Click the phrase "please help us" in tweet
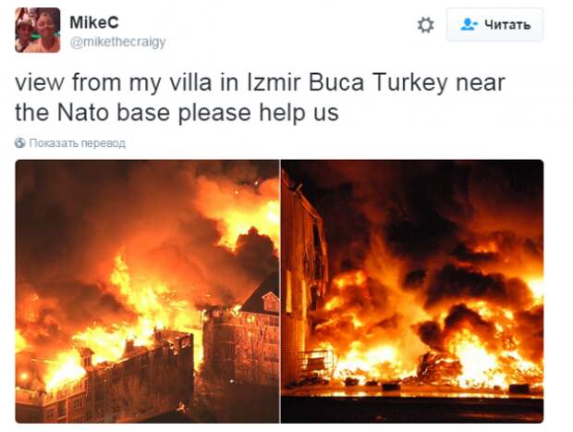573x432 pixels. 258,114
